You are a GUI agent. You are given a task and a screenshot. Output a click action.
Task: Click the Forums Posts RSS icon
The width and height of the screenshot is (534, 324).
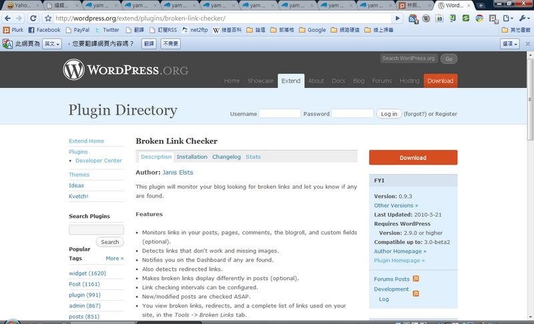tap(416, 279)
